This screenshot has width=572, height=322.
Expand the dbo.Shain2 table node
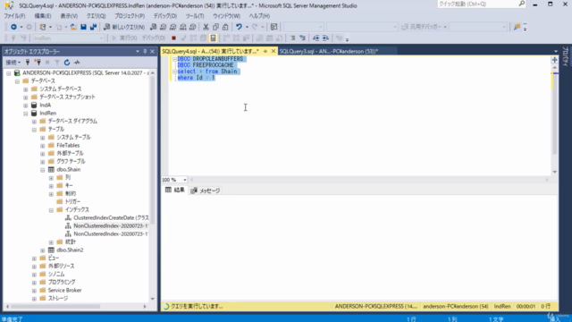[43, 250]
